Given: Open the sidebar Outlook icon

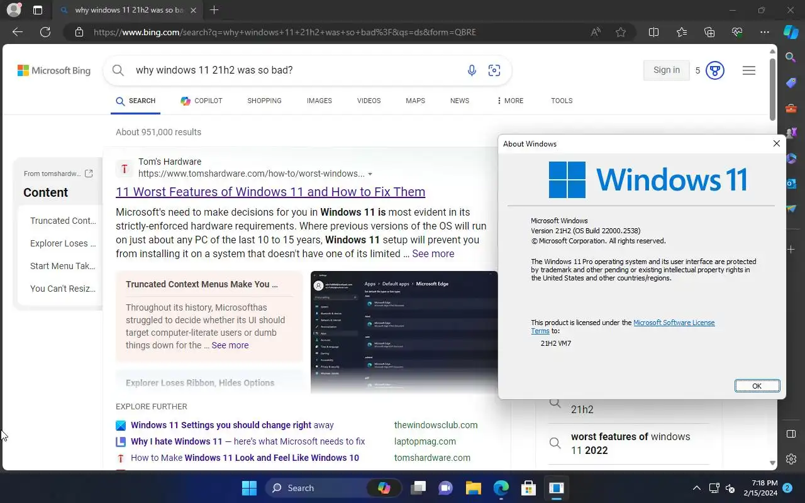Looking at the screenshot, I should (791, 184).
